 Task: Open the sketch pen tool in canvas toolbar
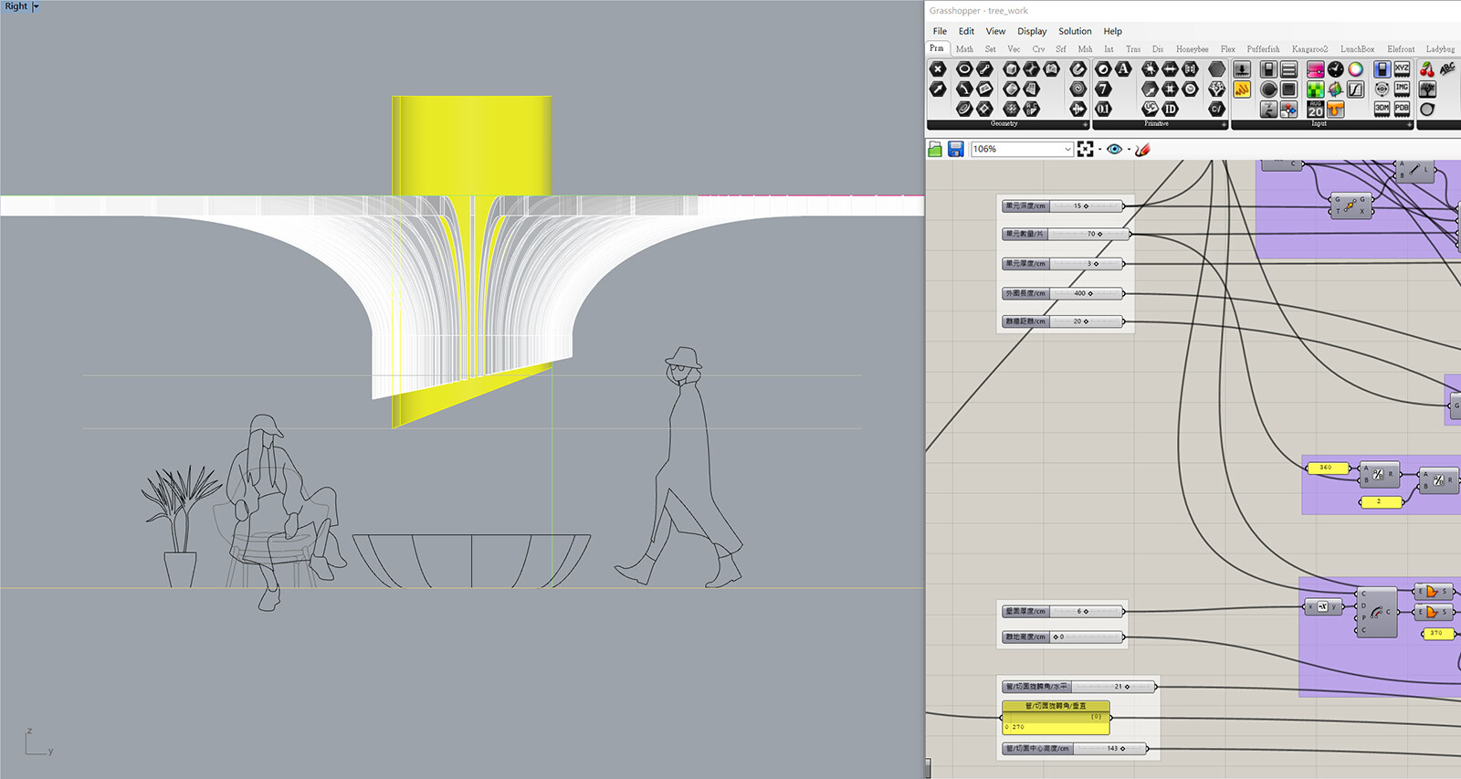[1142, 149]
